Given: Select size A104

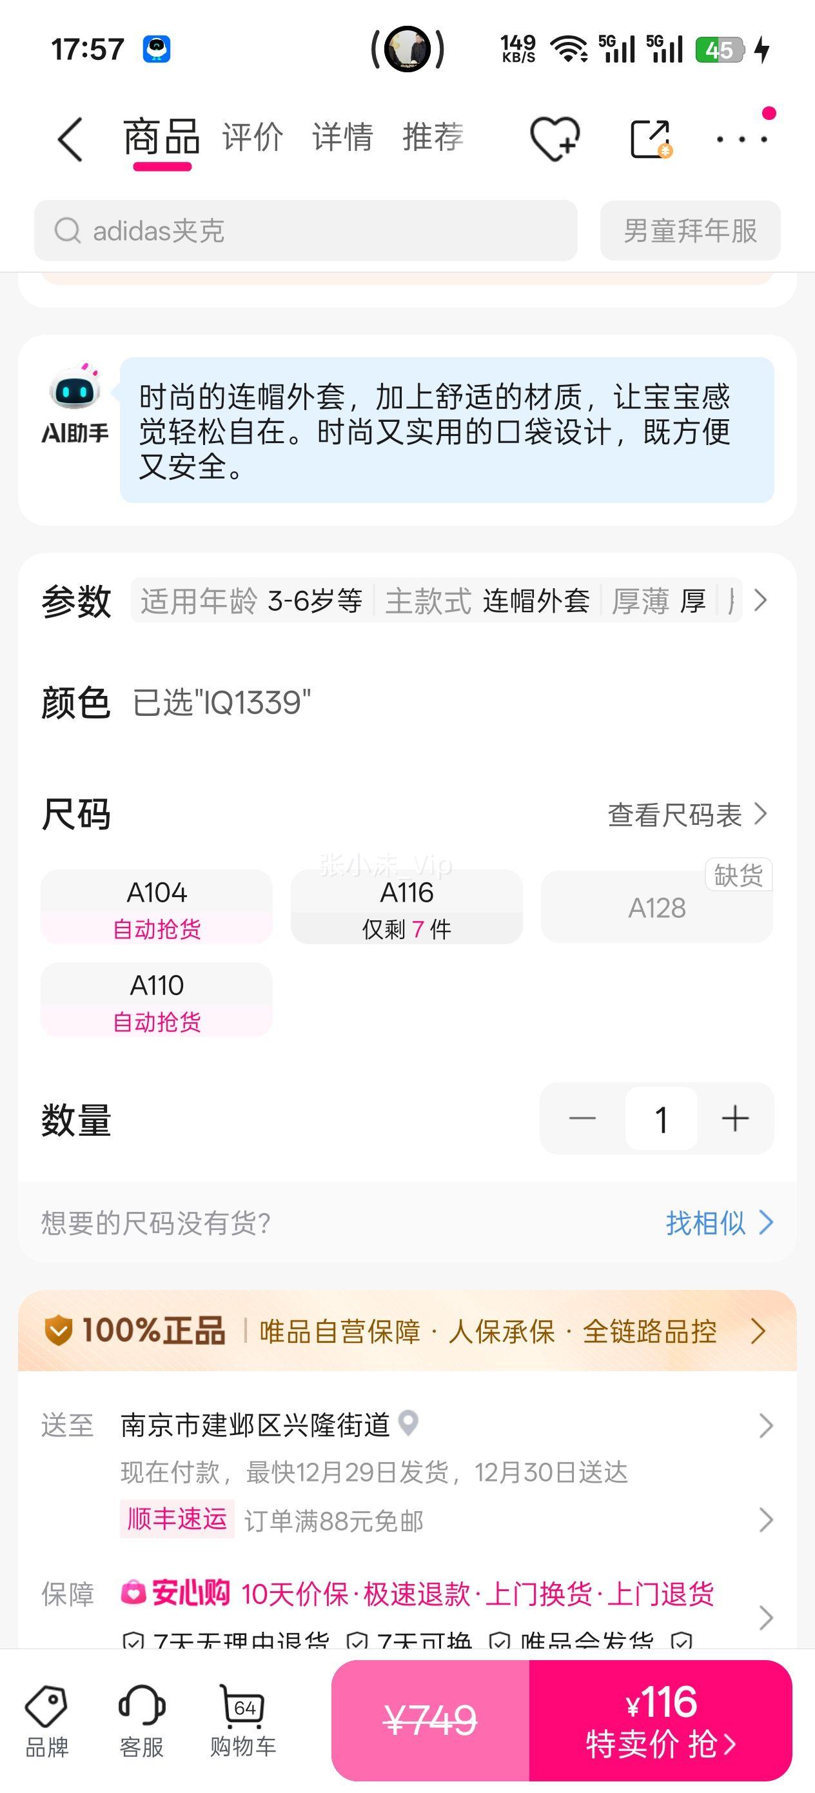Looking at the screenshot, I should pyautogui.click(x=157, y=907).
